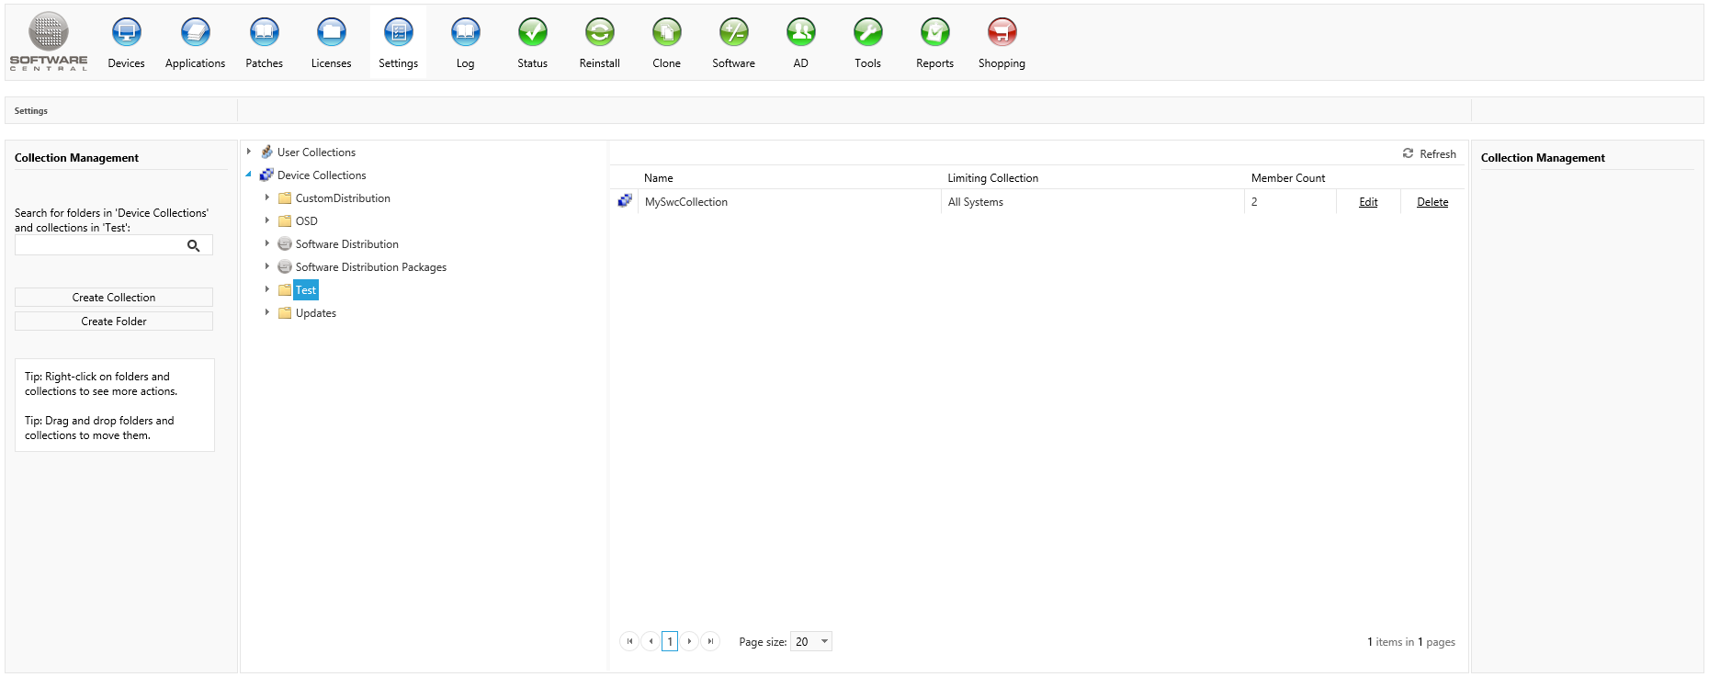Click the Create Collection button
The image size is (1709, 677).
pyautogui.click(x=114, y=298)
